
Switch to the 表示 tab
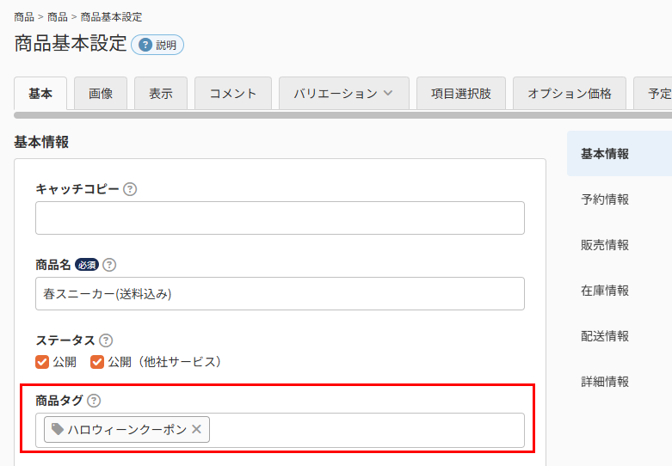[x=161, y=94]
